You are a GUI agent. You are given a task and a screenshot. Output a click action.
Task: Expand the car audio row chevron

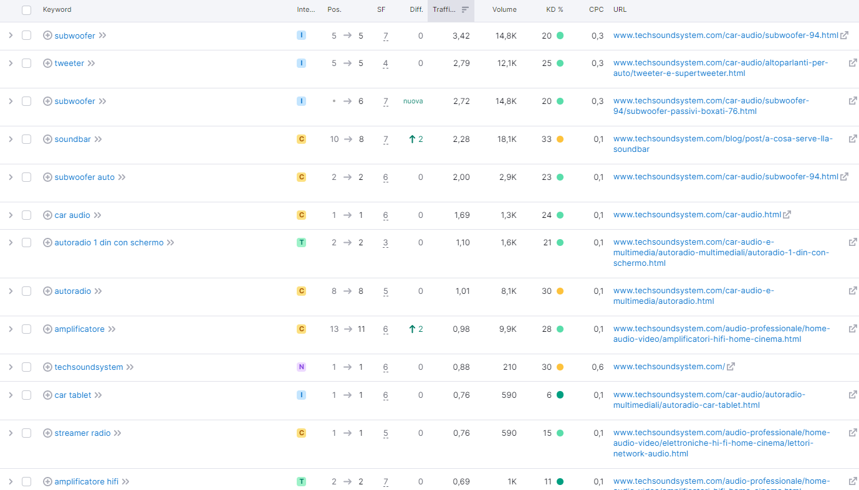pyautogui.click(x=10, y=215)
